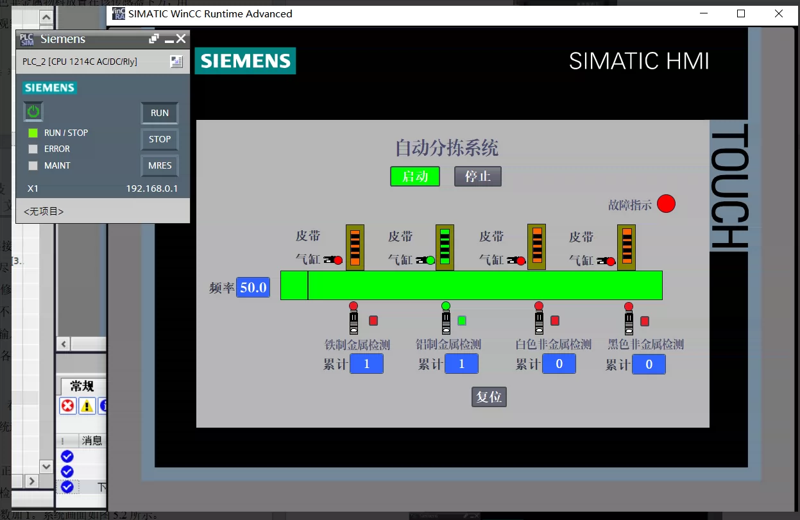Switch PLCSIM to project view icon
Image resolution: width=800 pixels, height=520 pixels.
[x=176, y=62]
